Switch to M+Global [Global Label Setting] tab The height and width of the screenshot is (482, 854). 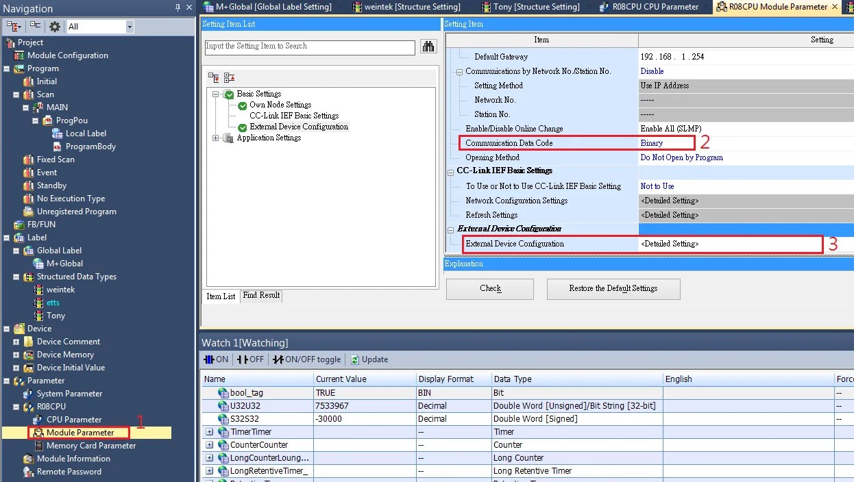(268, 7)
